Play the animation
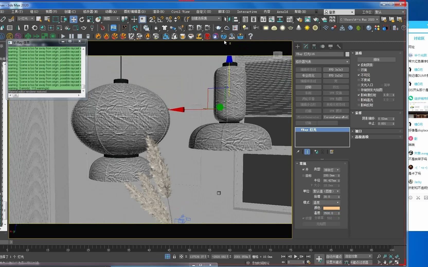The width and height of the screenshot is (428, 267). coord(296,256)
